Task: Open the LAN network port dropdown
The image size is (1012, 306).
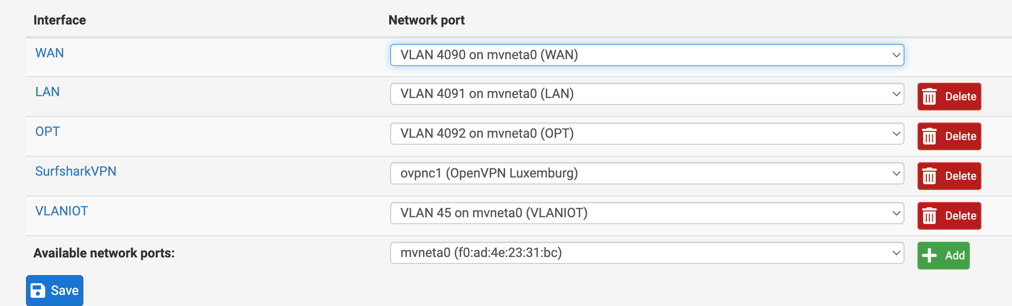Action: coord(647,94)
